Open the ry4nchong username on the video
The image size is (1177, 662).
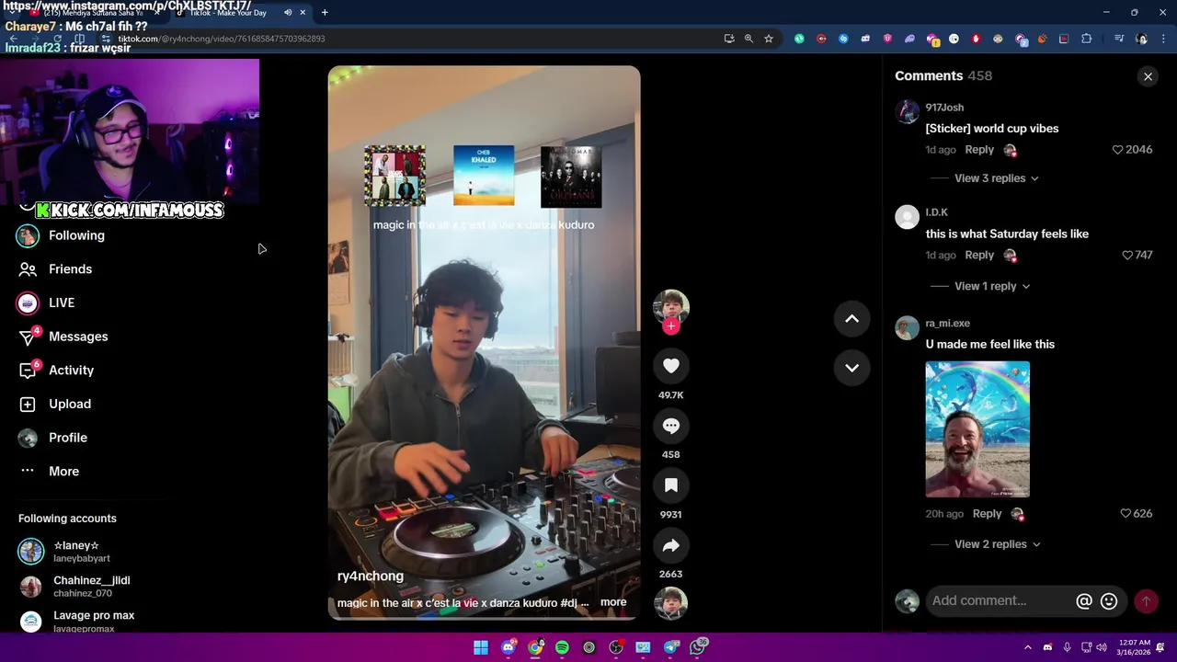[371, 576]
